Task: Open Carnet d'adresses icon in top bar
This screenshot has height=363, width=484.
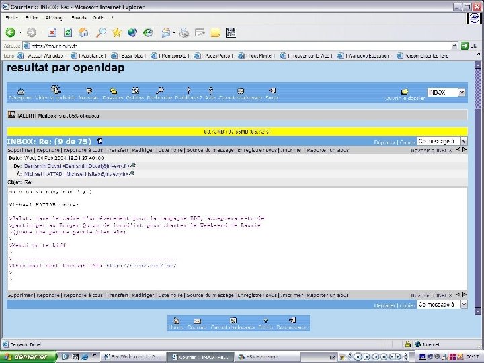Action: pyautogui.click(x=241, y=91)
